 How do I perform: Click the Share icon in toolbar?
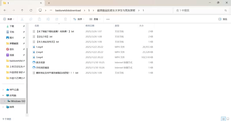pyautogui.click(x=57, y=19)
